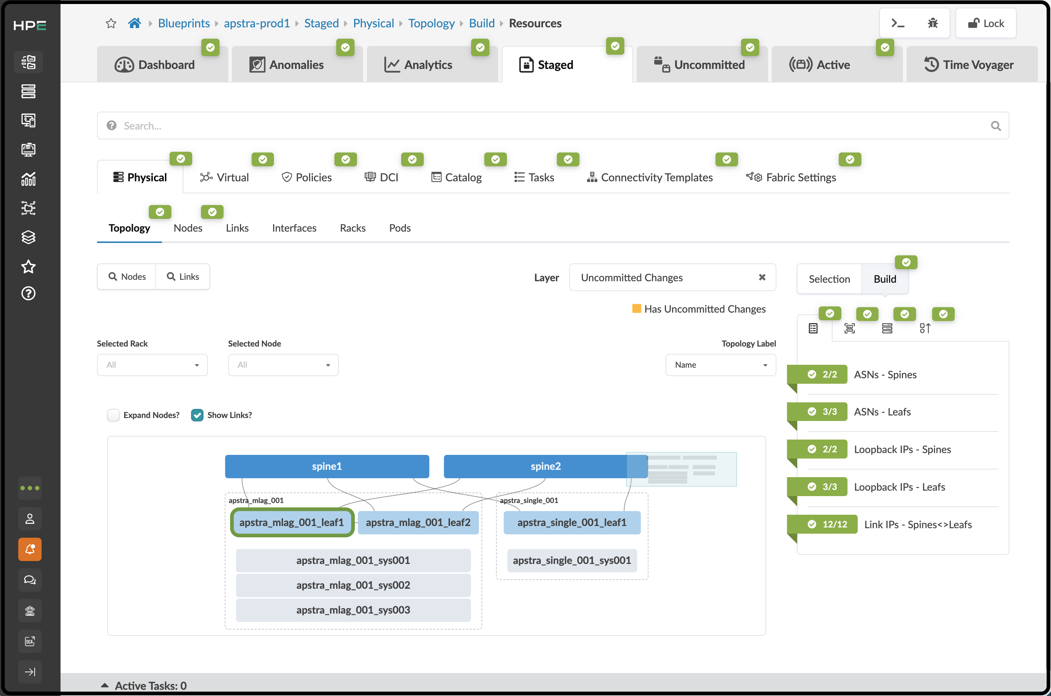Open the user profile sidebar icon
Image resolution: width=1051 pixels, height=696 pixels.
pos(30,518)
